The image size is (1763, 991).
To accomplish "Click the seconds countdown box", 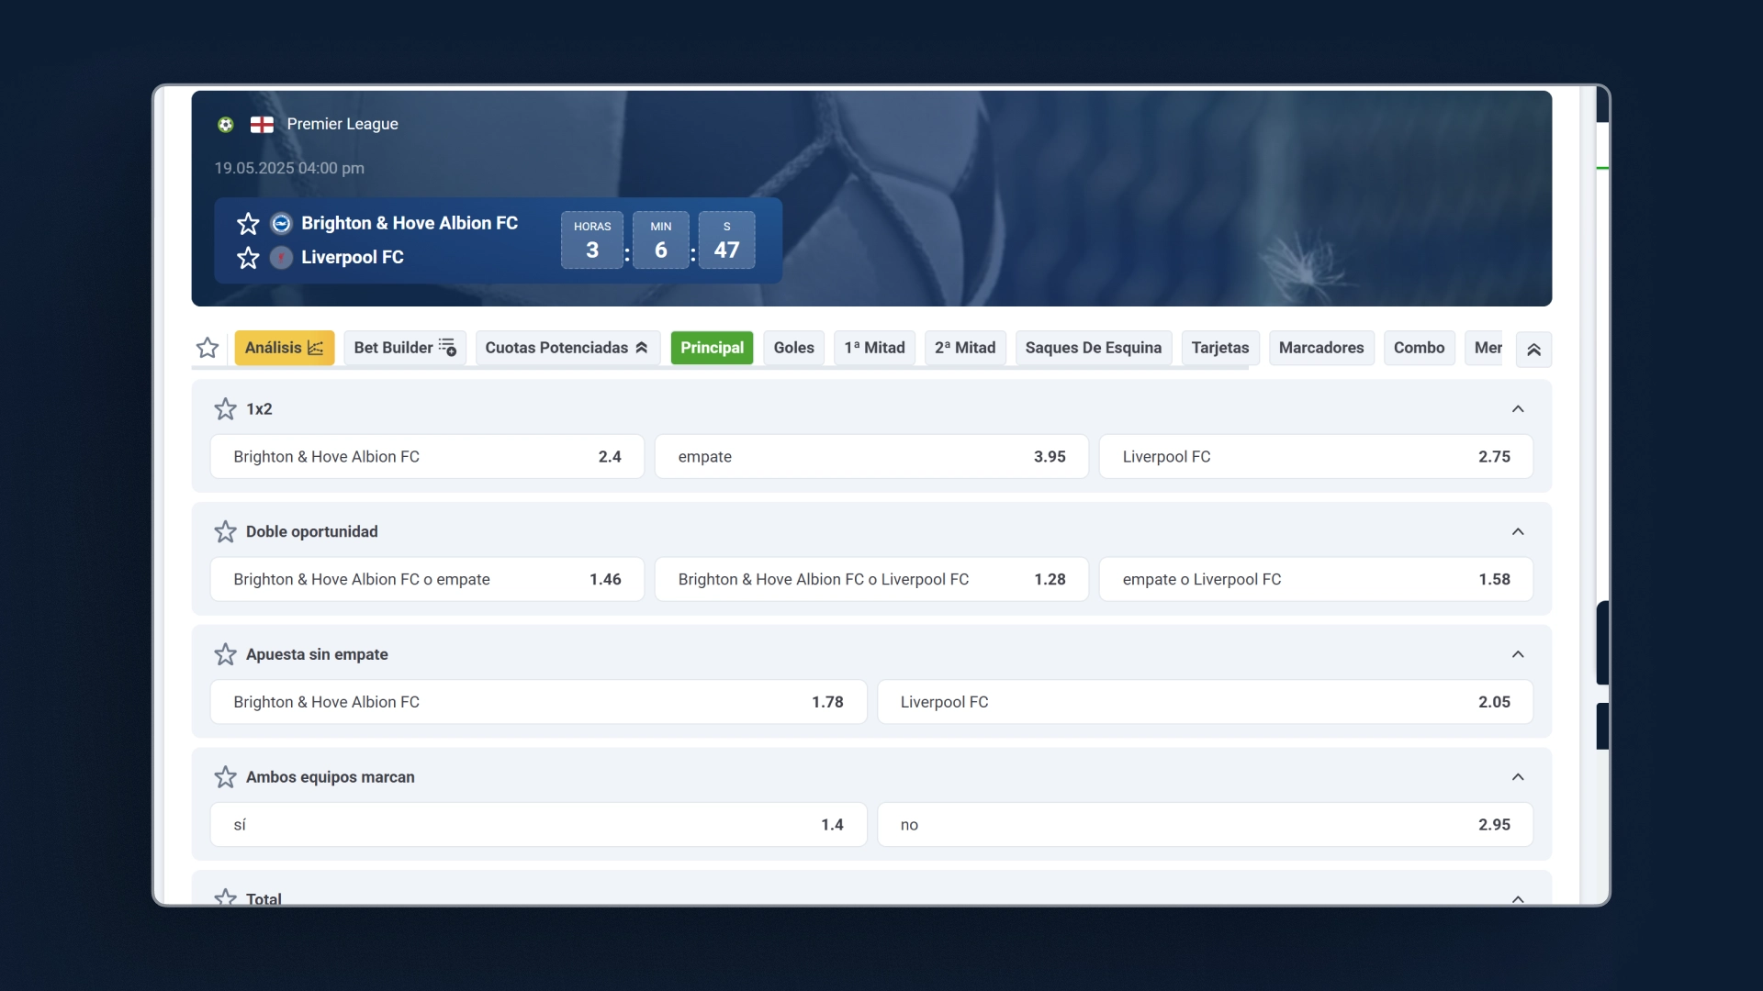I will pyautogui.click(x=727, y=240).
